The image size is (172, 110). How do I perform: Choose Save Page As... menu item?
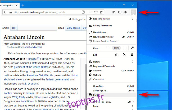coord(111,90)
